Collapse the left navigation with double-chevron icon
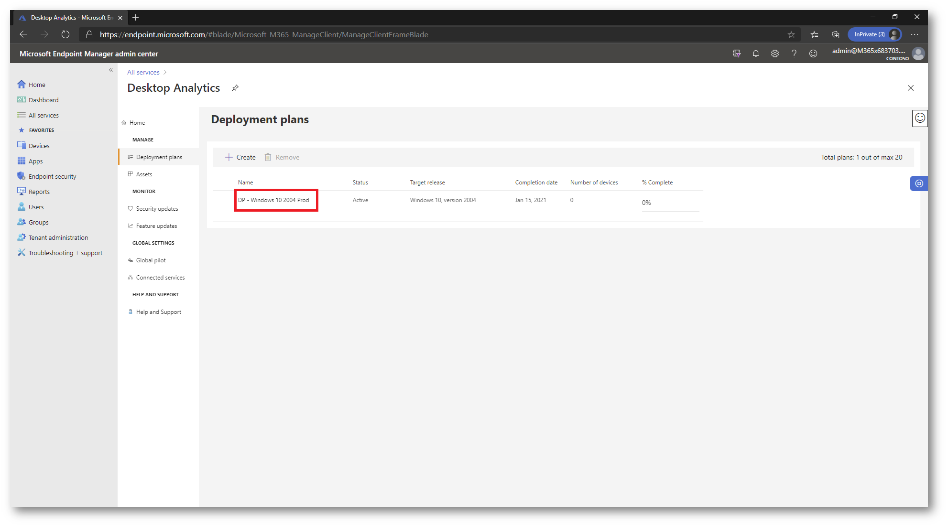 coord(111,70)
